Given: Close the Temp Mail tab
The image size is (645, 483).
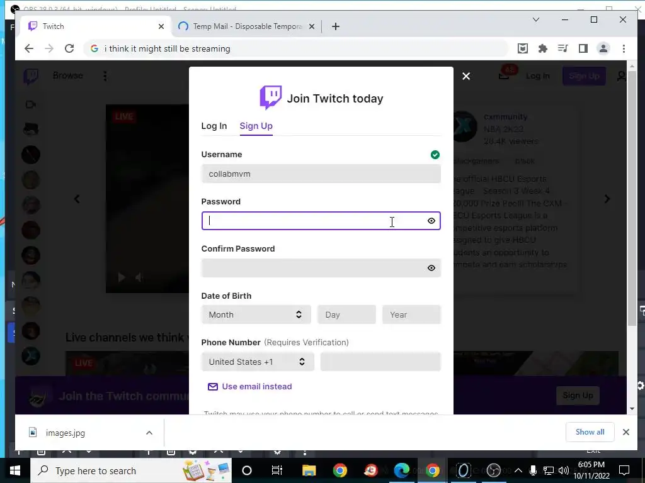Looking at the screenshot, I should tap(311, 26).
